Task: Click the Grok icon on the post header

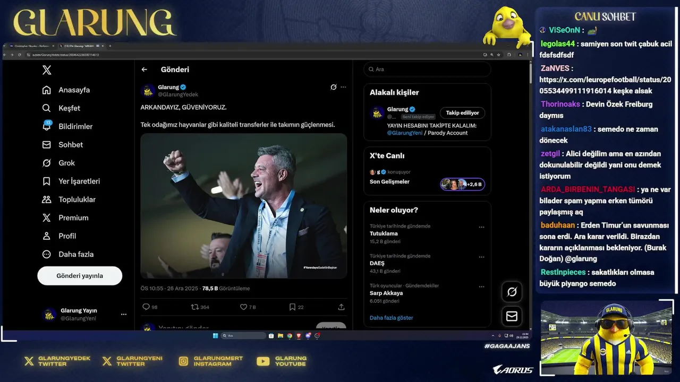Action: tap(334, 87)
